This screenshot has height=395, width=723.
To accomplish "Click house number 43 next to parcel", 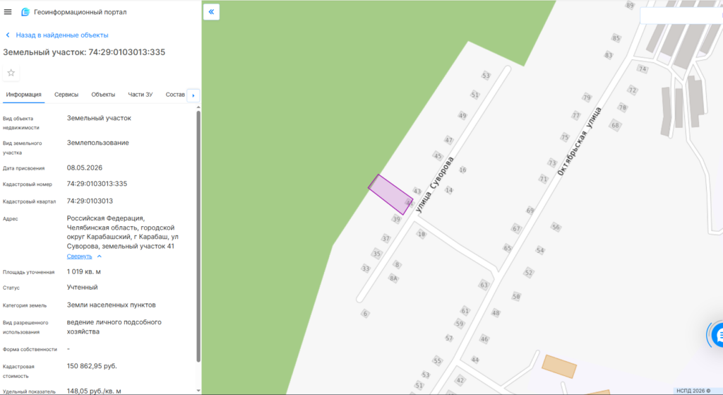I will [417, 191].
